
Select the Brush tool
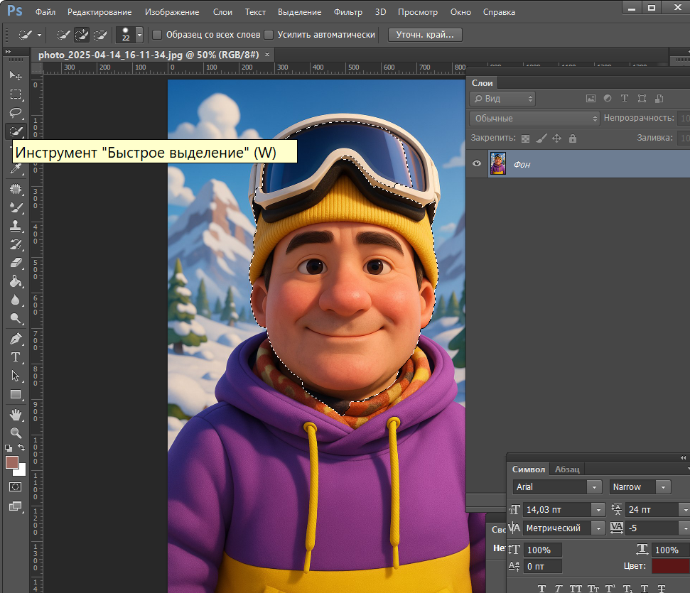[16, 207]
